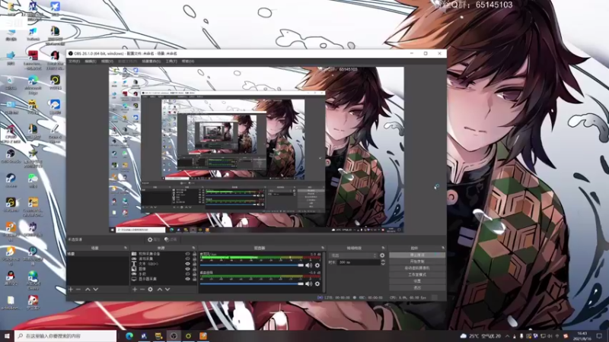The image size is (609, 342).
Task: Hide the 文本 (GDI+) source
Action: click(187, 264)
